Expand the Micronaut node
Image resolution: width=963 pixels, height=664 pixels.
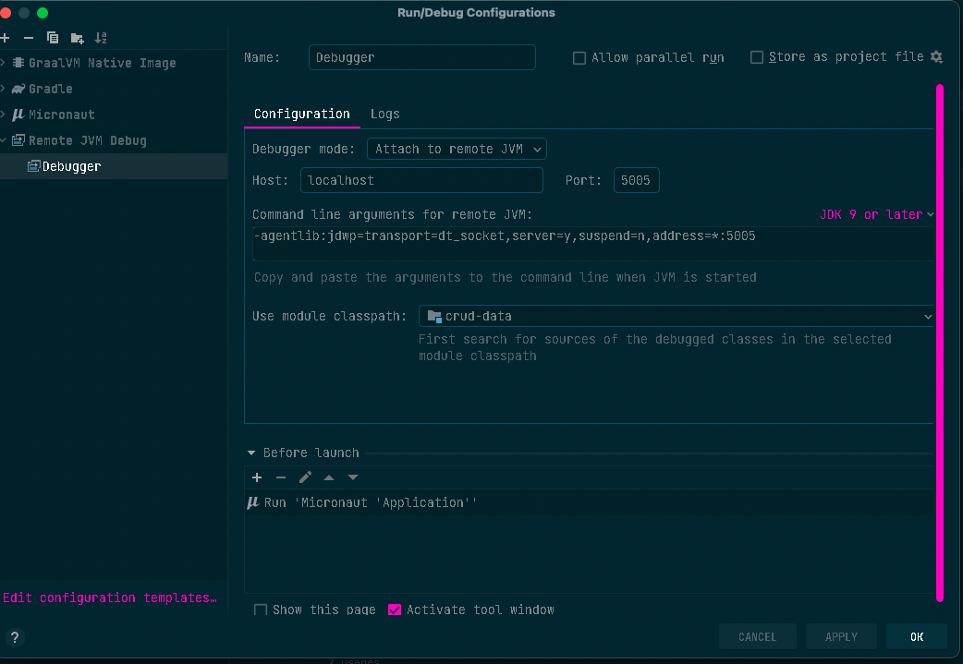coord(3,115)
